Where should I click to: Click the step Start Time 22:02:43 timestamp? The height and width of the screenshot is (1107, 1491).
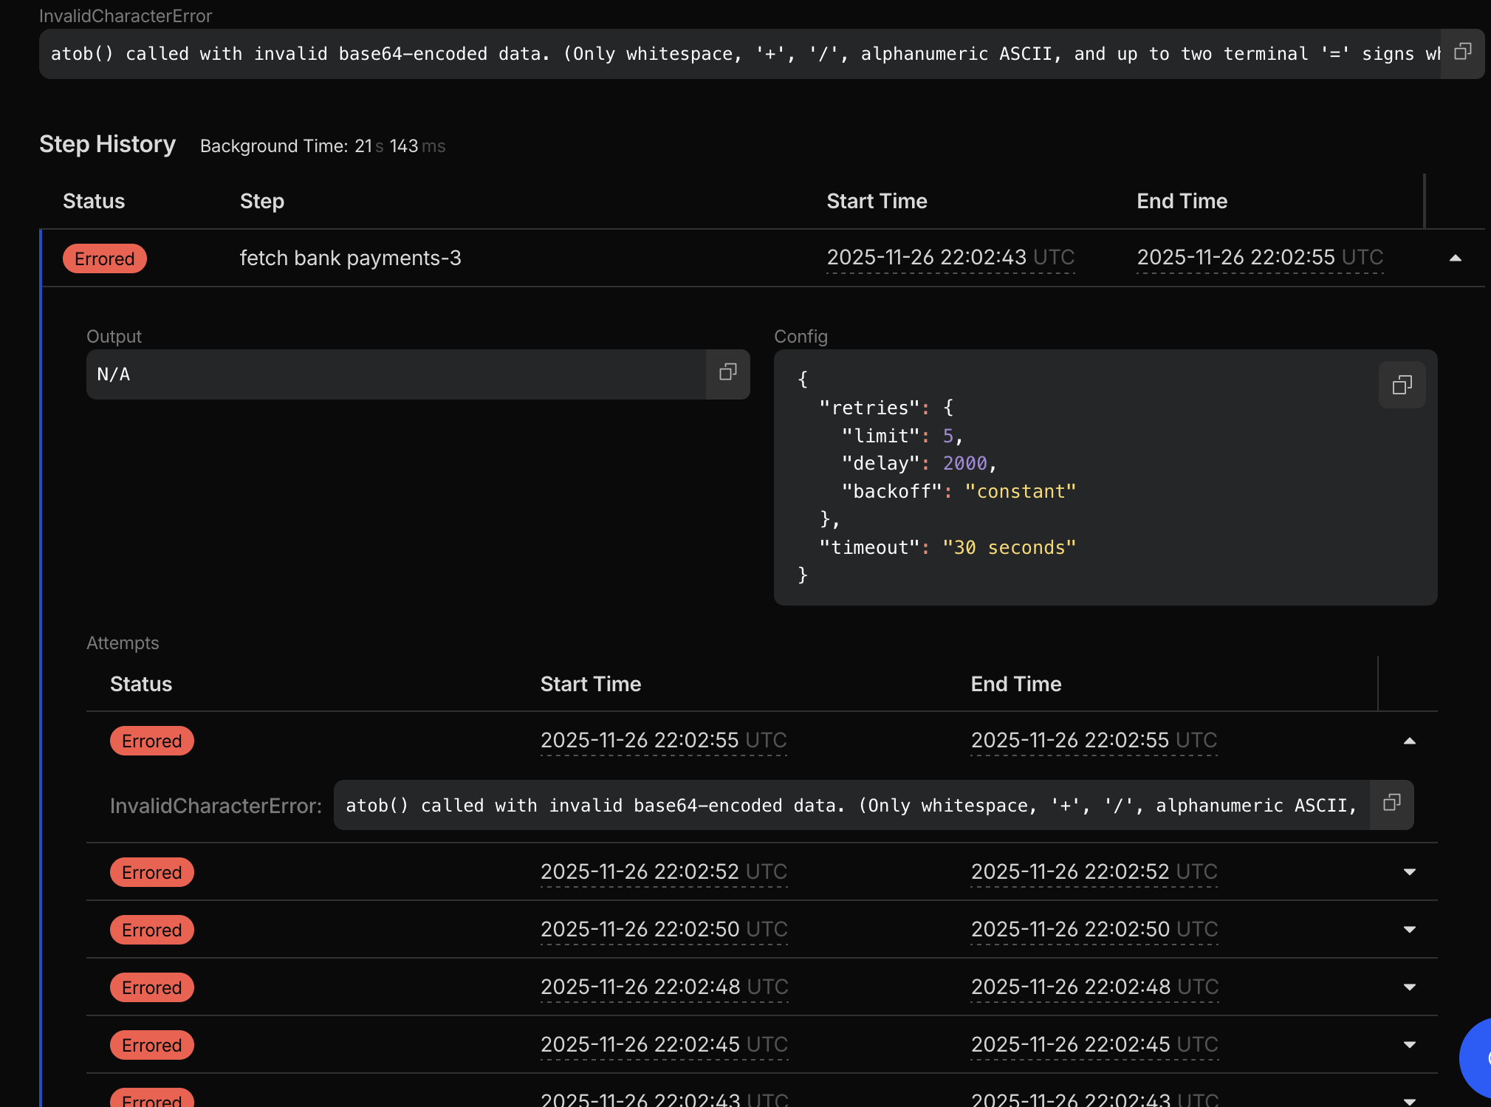pyautogui.click(x=950, y=257)
